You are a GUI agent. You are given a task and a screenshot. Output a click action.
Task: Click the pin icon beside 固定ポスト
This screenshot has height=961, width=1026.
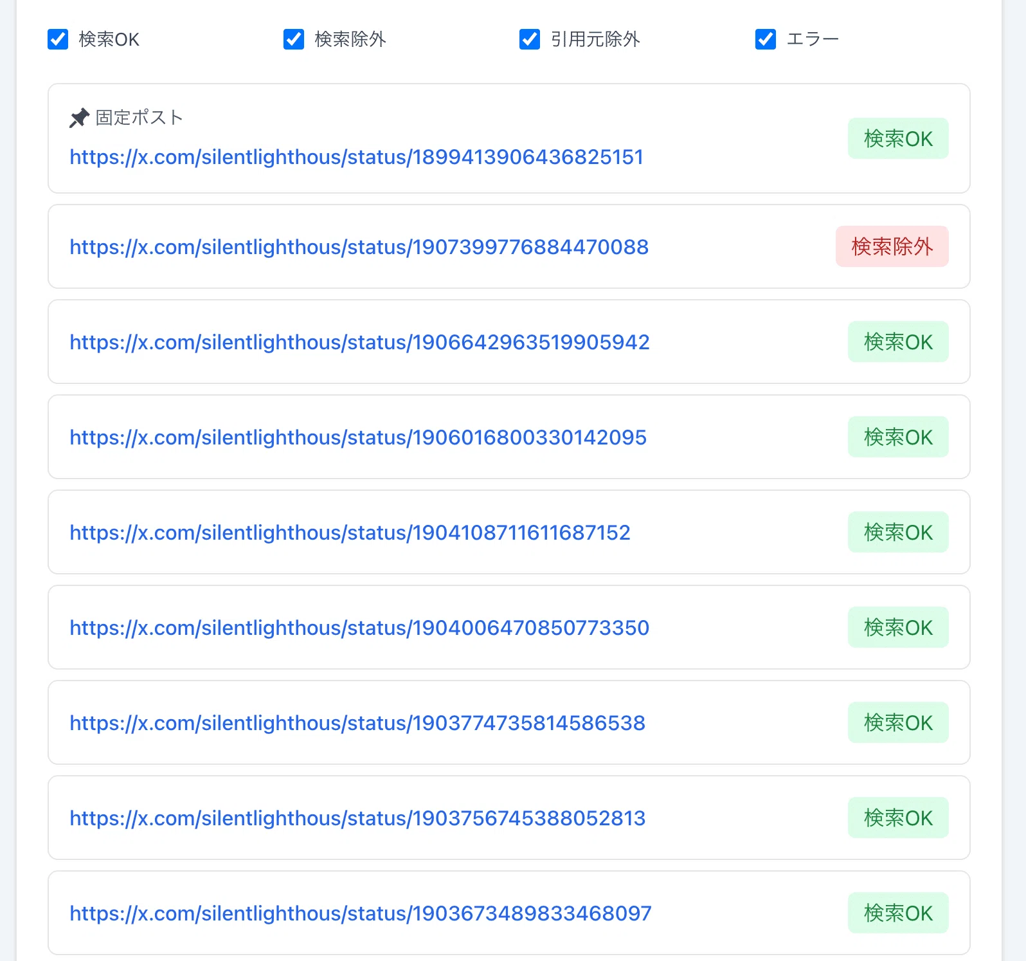click(x=79, y=118)
